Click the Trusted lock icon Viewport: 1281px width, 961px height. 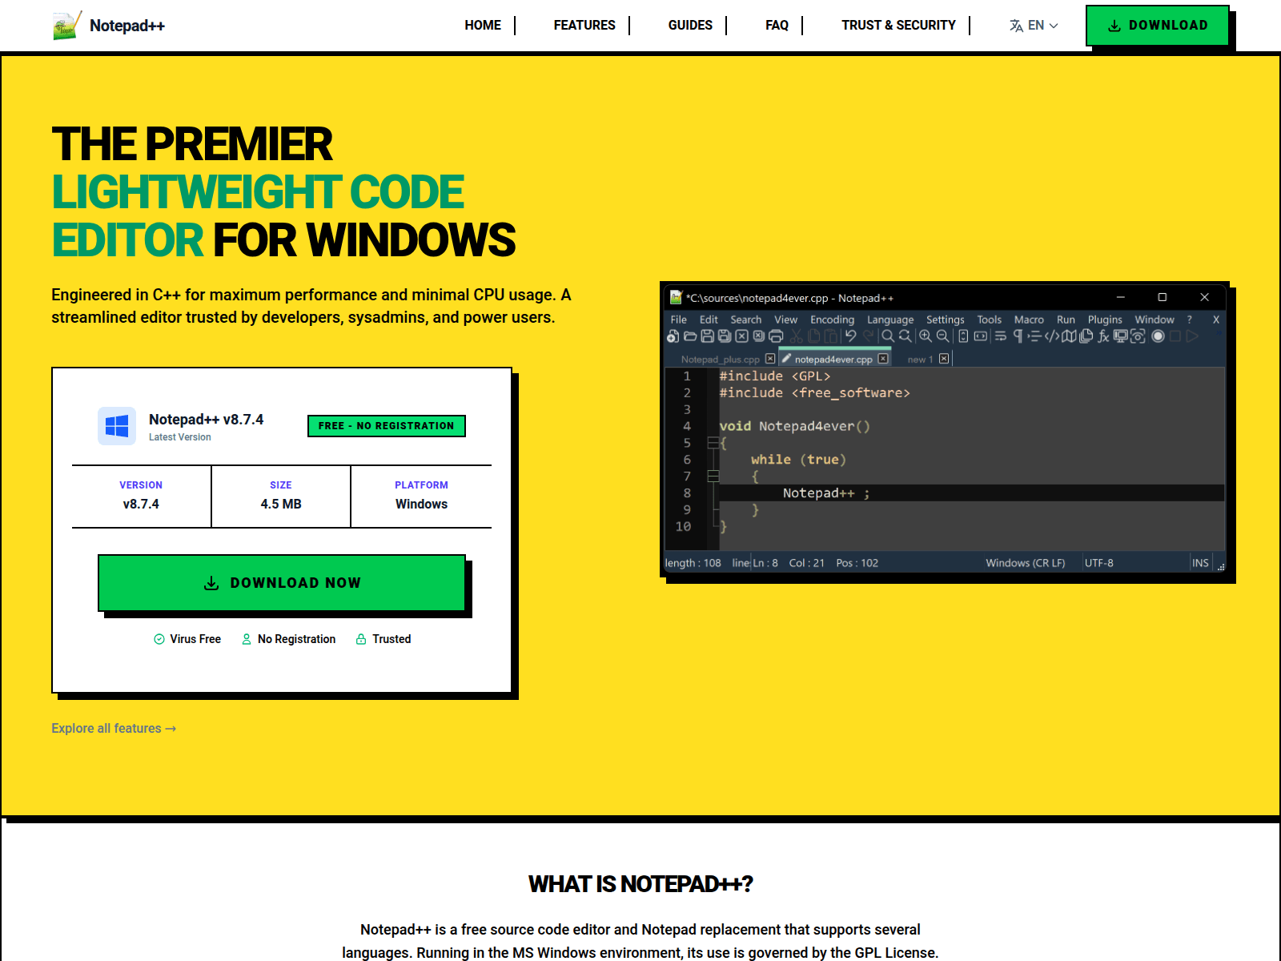click(x=361, y=639)
